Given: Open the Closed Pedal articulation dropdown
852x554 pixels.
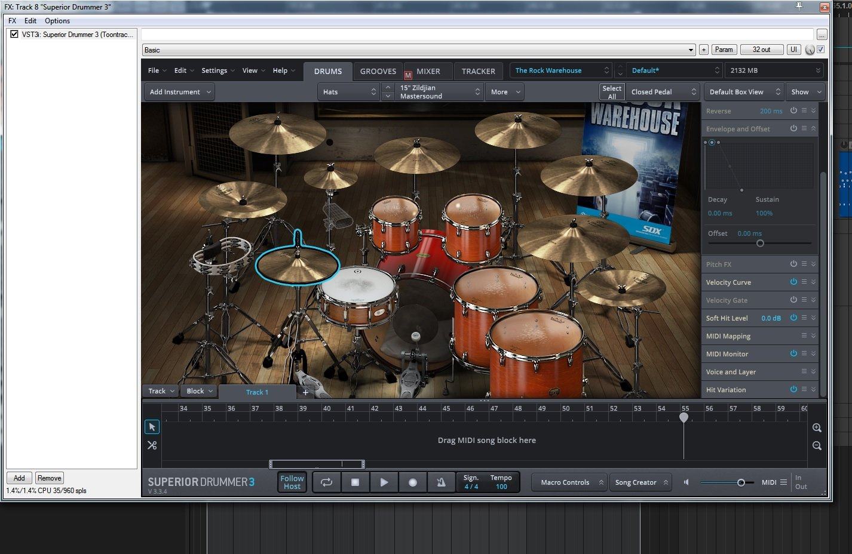Looking at the screenshot, I should 663,92.
